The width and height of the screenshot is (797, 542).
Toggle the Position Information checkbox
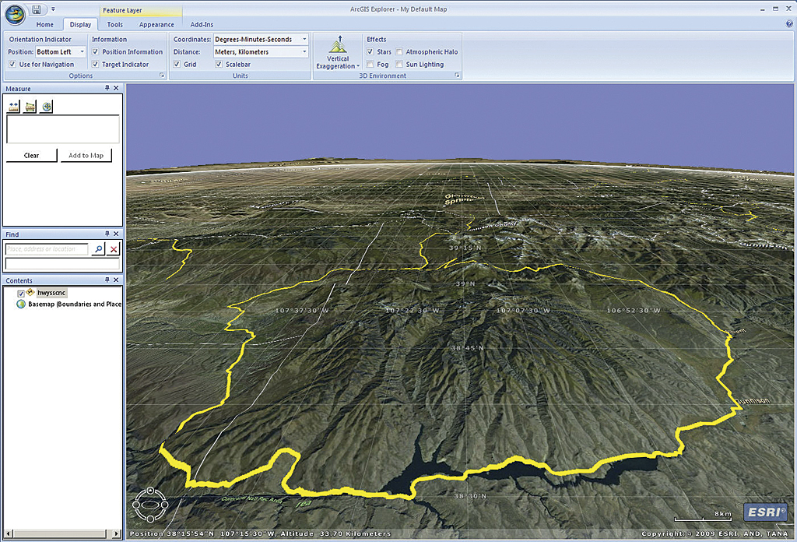95,52
